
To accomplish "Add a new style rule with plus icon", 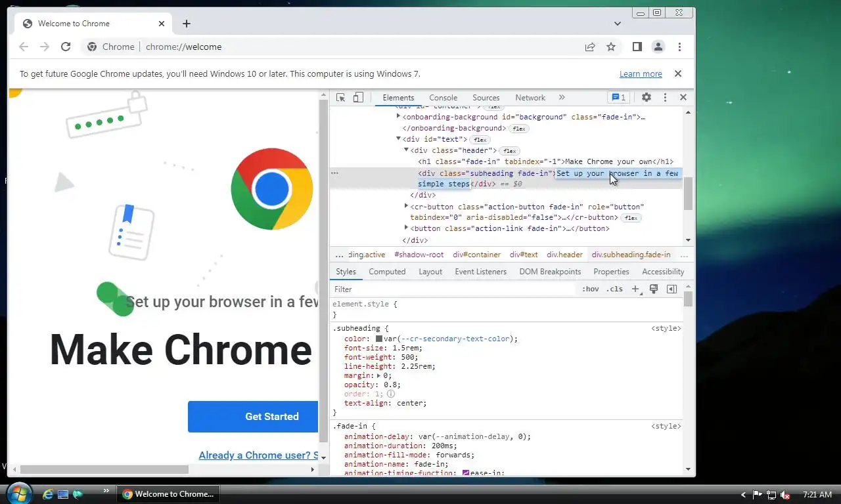I will pyautogui.click(x=635, y=289).
